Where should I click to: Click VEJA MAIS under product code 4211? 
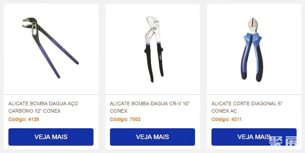pos(254,137)
